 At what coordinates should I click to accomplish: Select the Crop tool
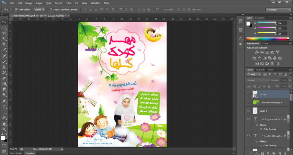pos(4,44)
